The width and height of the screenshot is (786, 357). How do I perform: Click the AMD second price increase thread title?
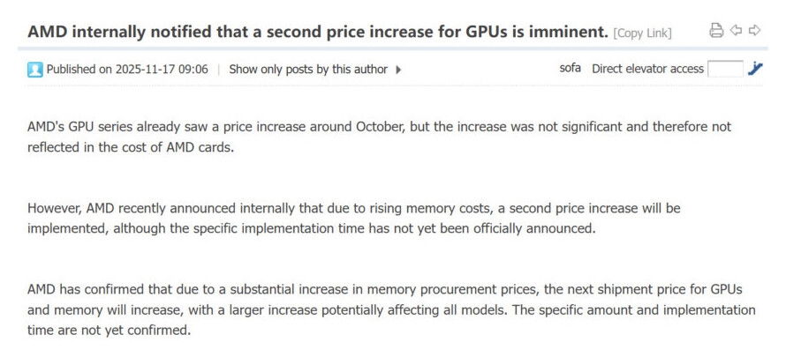pyautogui.click(x=318, y=32)
